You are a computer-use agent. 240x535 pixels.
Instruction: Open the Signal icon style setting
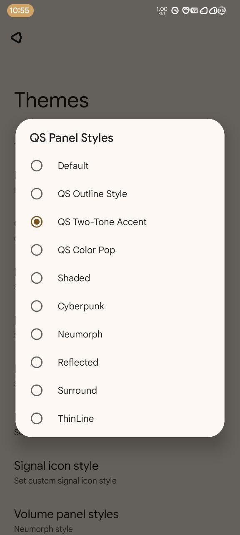click(x=120, y=472)
